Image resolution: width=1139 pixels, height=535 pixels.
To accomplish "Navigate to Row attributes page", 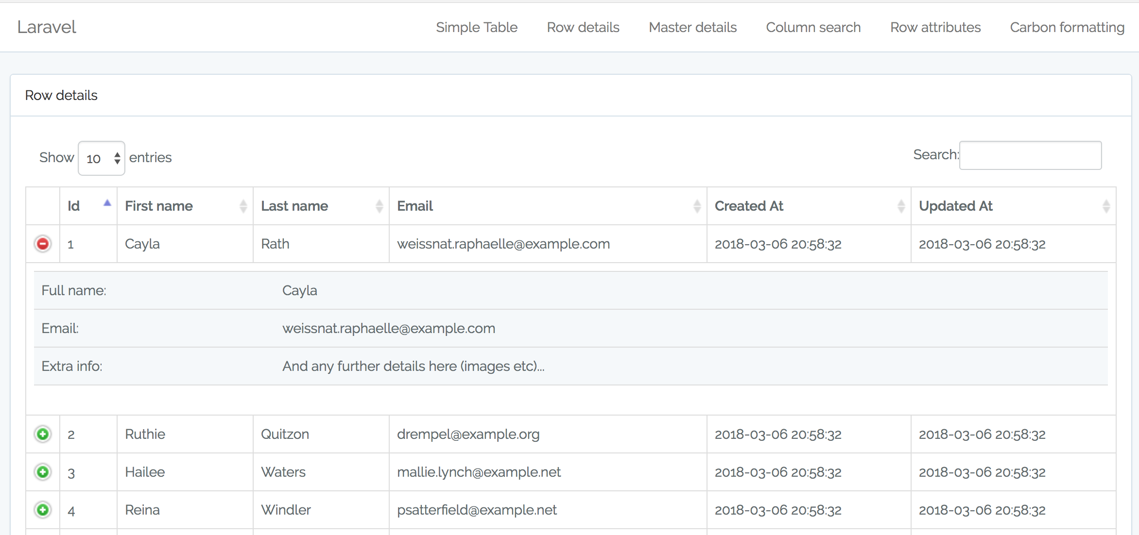I will (935, 27).
